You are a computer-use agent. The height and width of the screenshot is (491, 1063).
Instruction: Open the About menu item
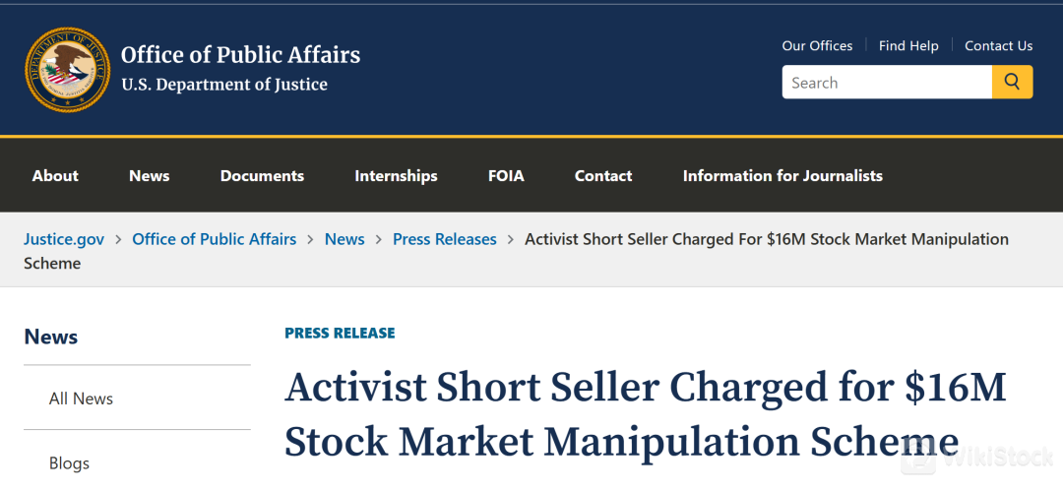point(55,175)
